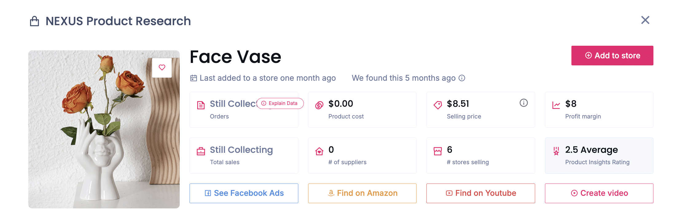Click the Total sales register icon

tap(201, 151)
